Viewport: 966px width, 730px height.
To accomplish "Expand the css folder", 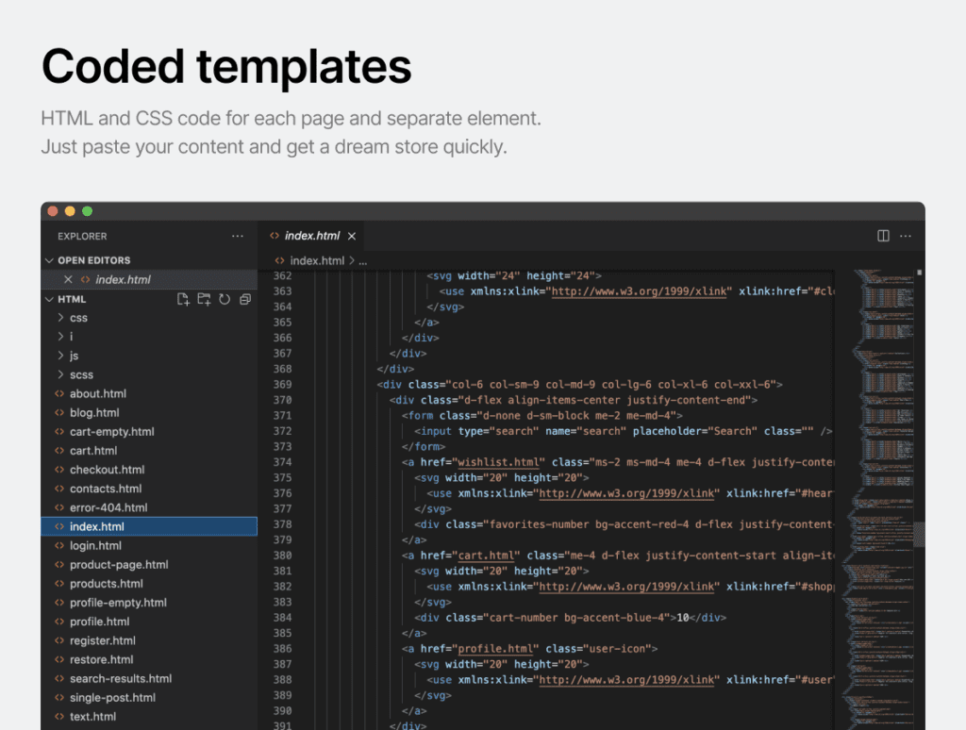I will (78, 318).
